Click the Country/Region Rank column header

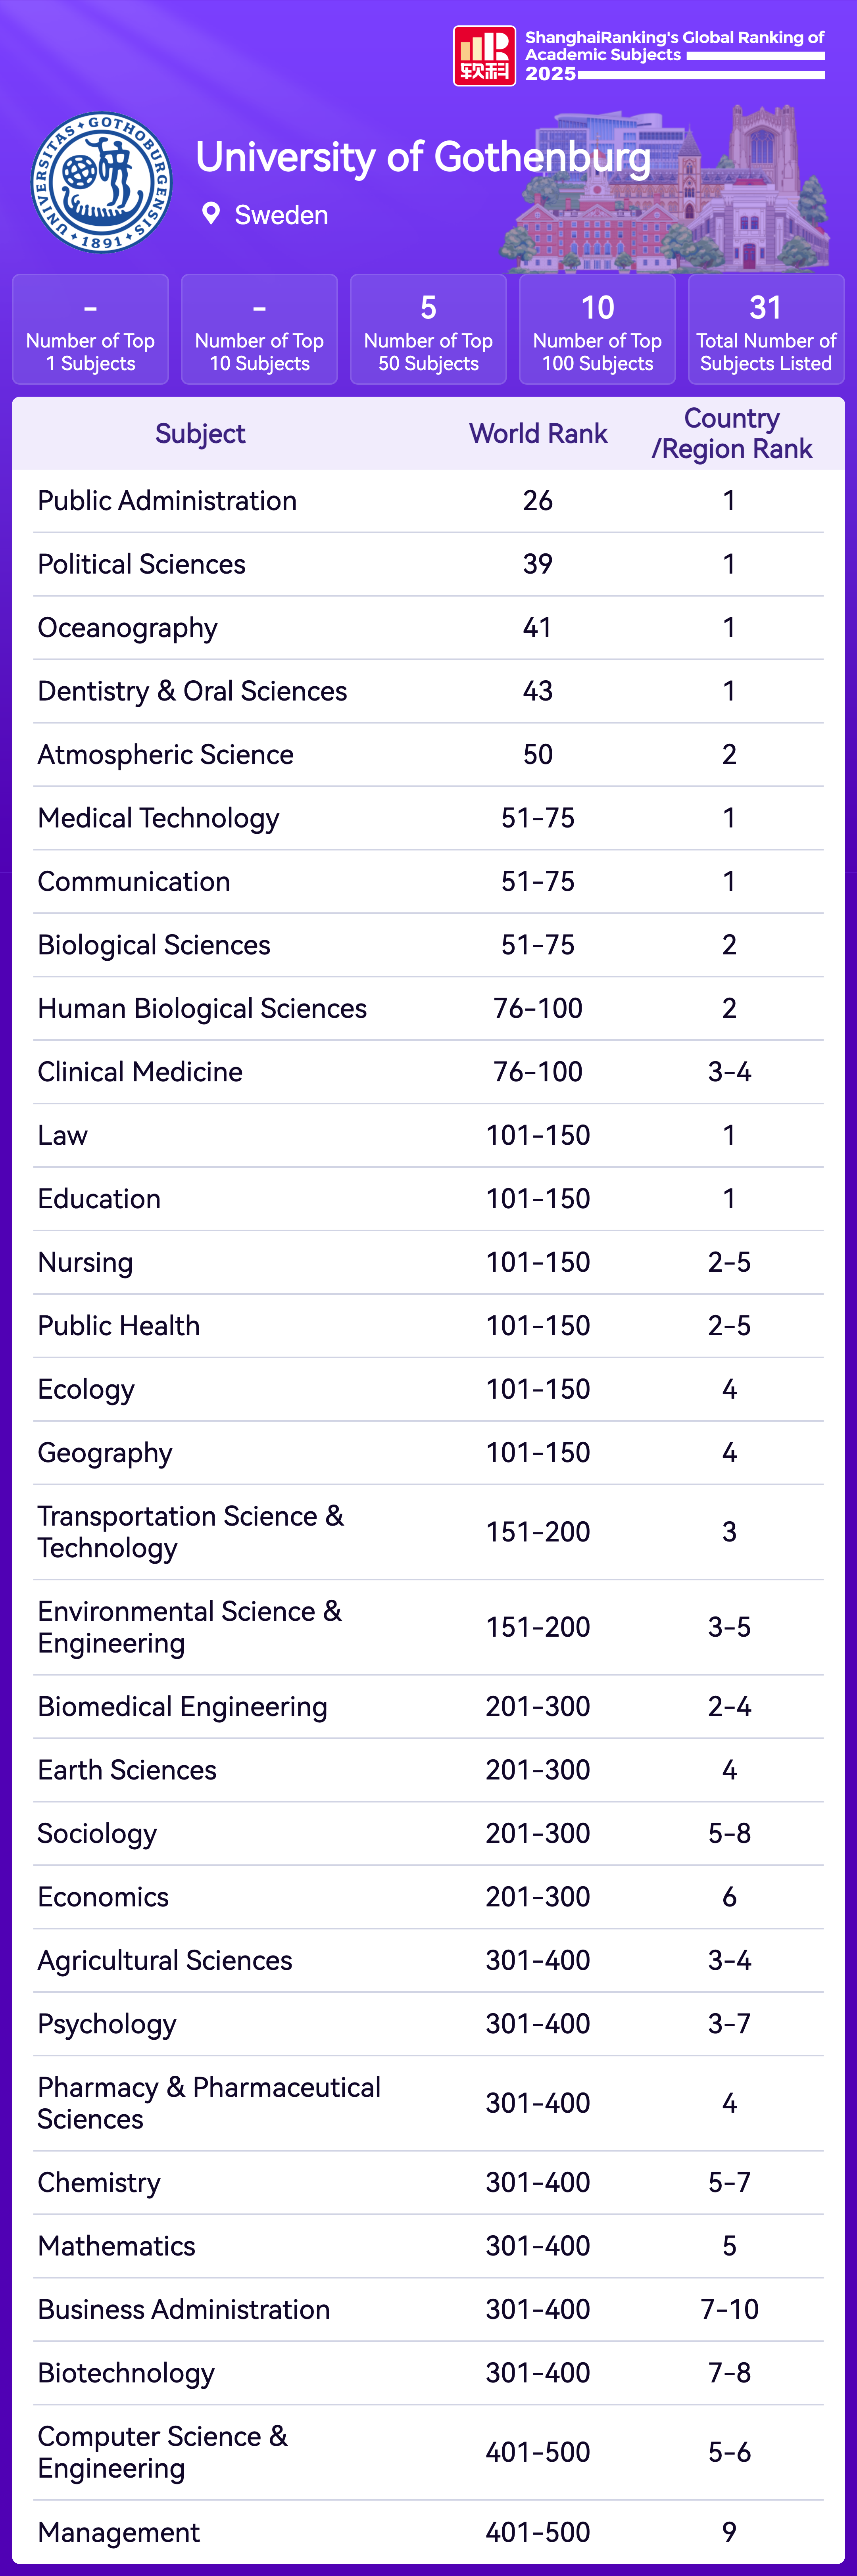pyautogui.click(x=731, y=434)
